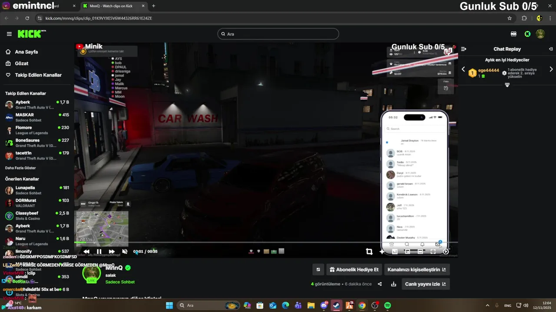
Task: Bookmark the page with the star icon
Action: (510, 18)
